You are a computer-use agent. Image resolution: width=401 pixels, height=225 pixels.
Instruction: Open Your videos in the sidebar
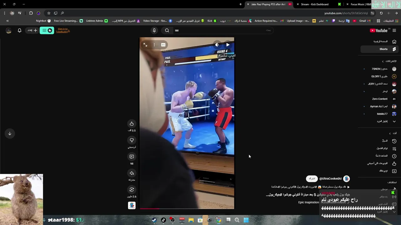379,171
